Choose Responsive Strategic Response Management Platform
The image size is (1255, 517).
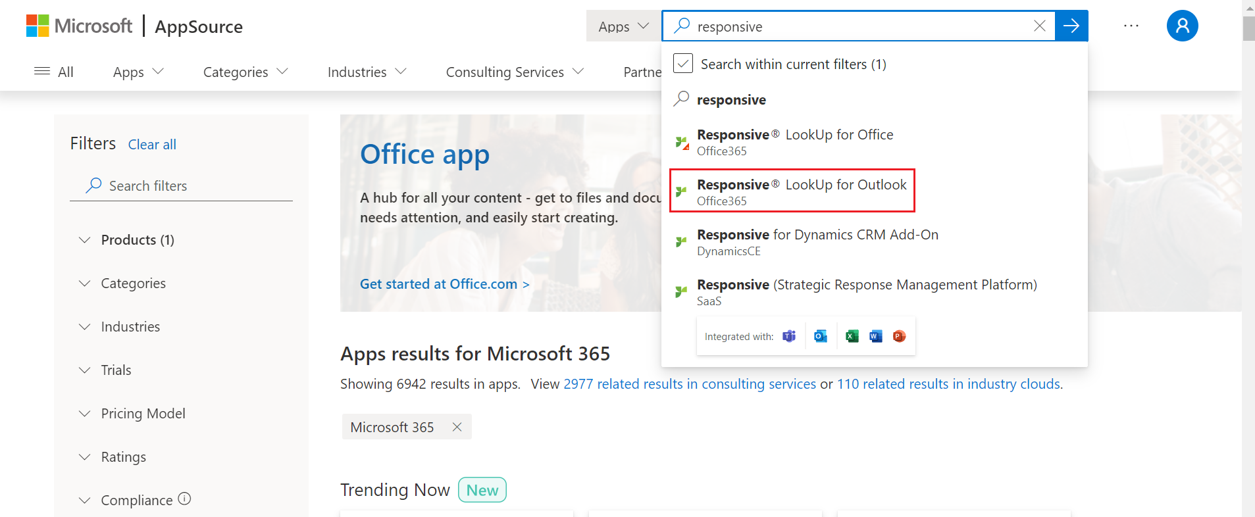coord(874,292)
